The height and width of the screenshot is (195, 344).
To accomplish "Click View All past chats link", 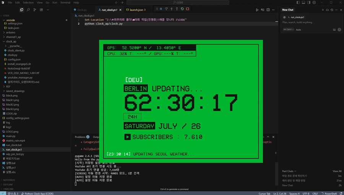I will click(337, 171).
